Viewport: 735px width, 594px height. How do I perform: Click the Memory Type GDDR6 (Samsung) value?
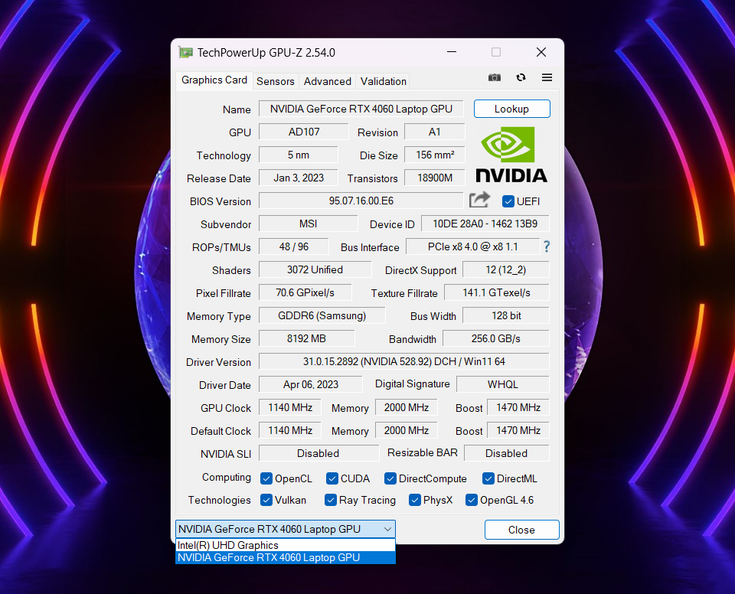pyautogui.click(x=322, y=315)
